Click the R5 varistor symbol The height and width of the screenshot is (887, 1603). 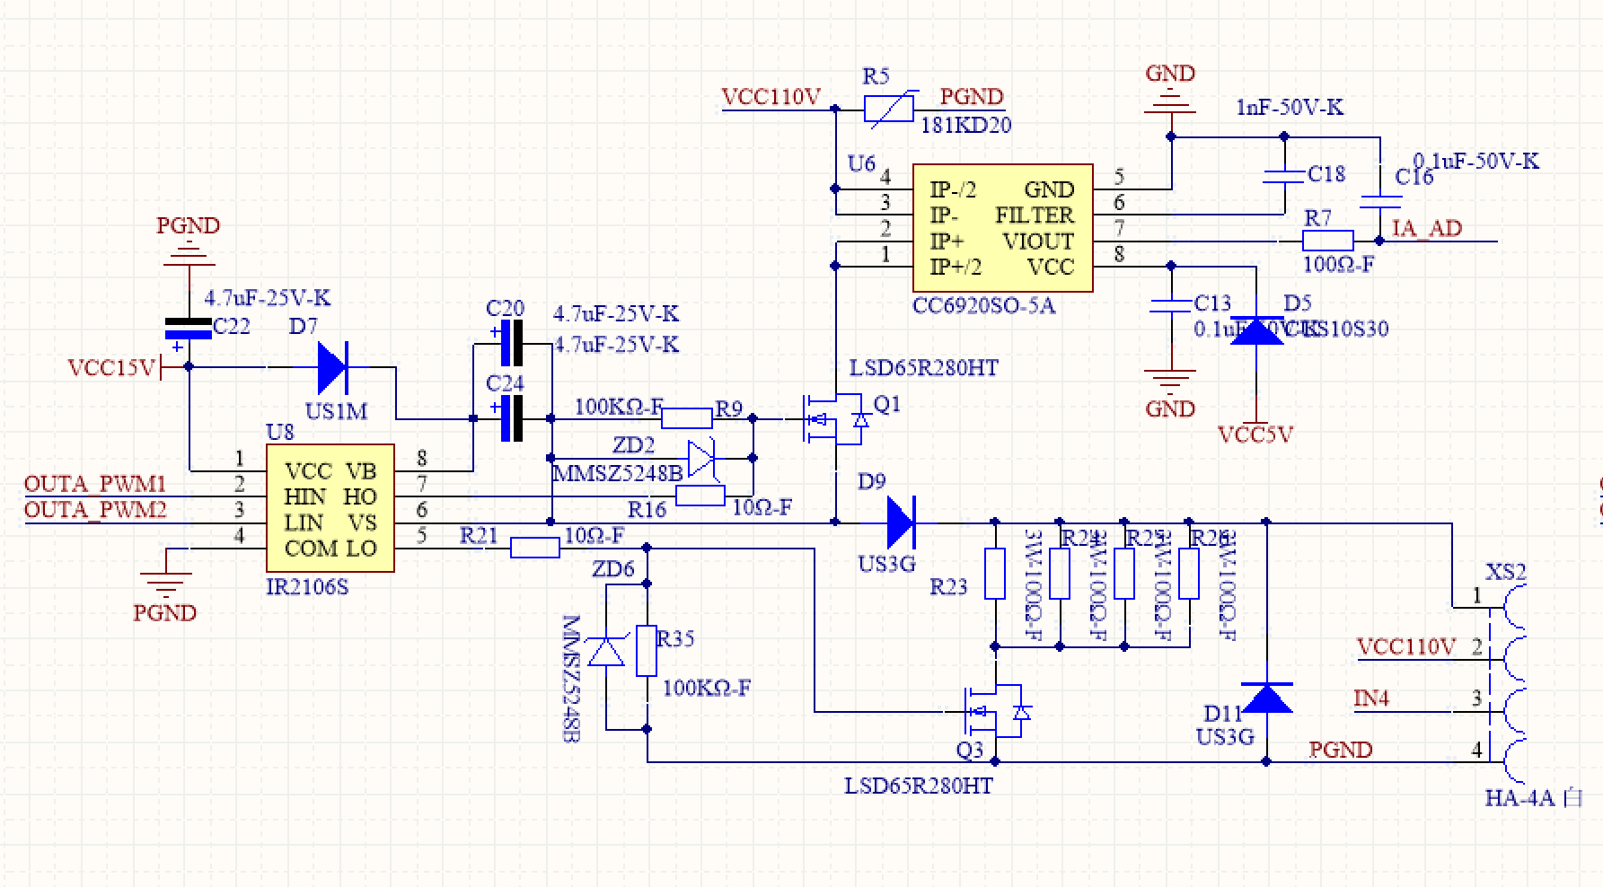coord(889,109)
